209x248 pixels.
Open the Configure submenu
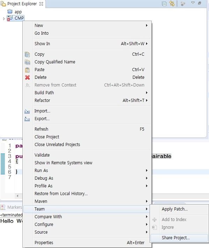tap(87, 225)
